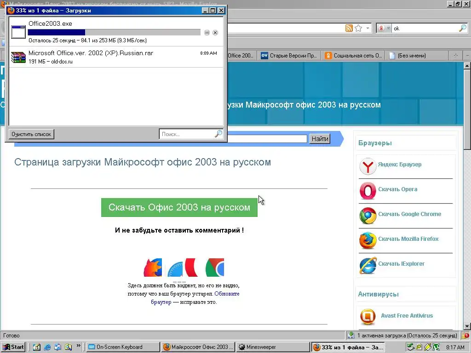Select the Microsoft Office.ver. 2002 (XP).Russian.rar entry
The image size is (471, 353).
(x=116, y=57)
